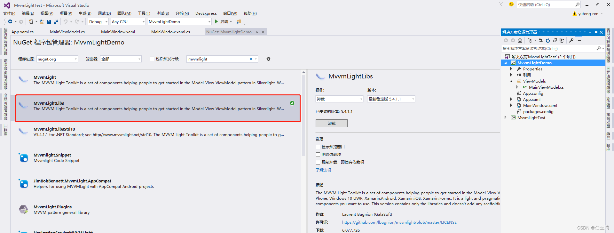Click the Start debugging button

tap(222, 21)
